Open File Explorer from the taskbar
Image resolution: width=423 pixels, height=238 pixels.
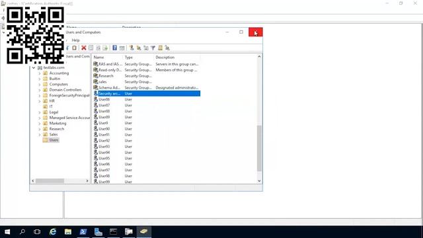click(68, 232)
